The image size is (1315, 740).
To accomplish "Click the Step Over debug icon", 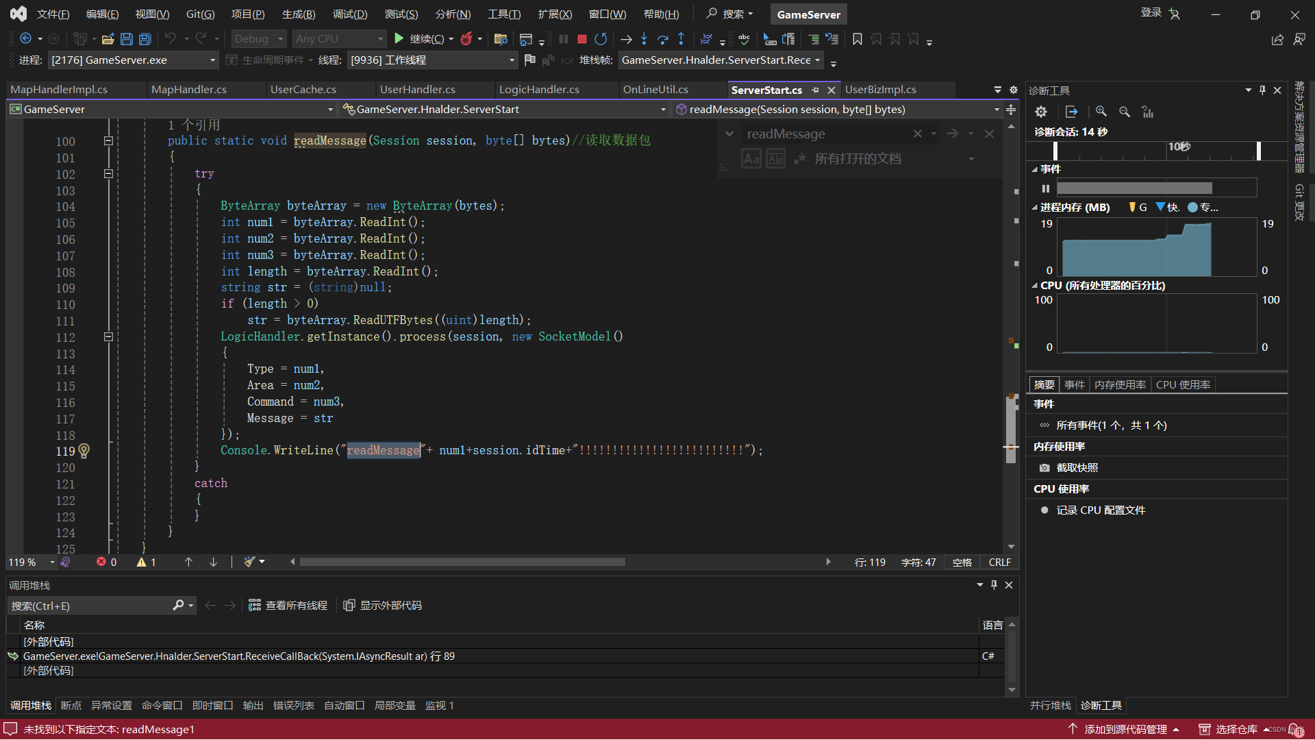I will [662, 39].
